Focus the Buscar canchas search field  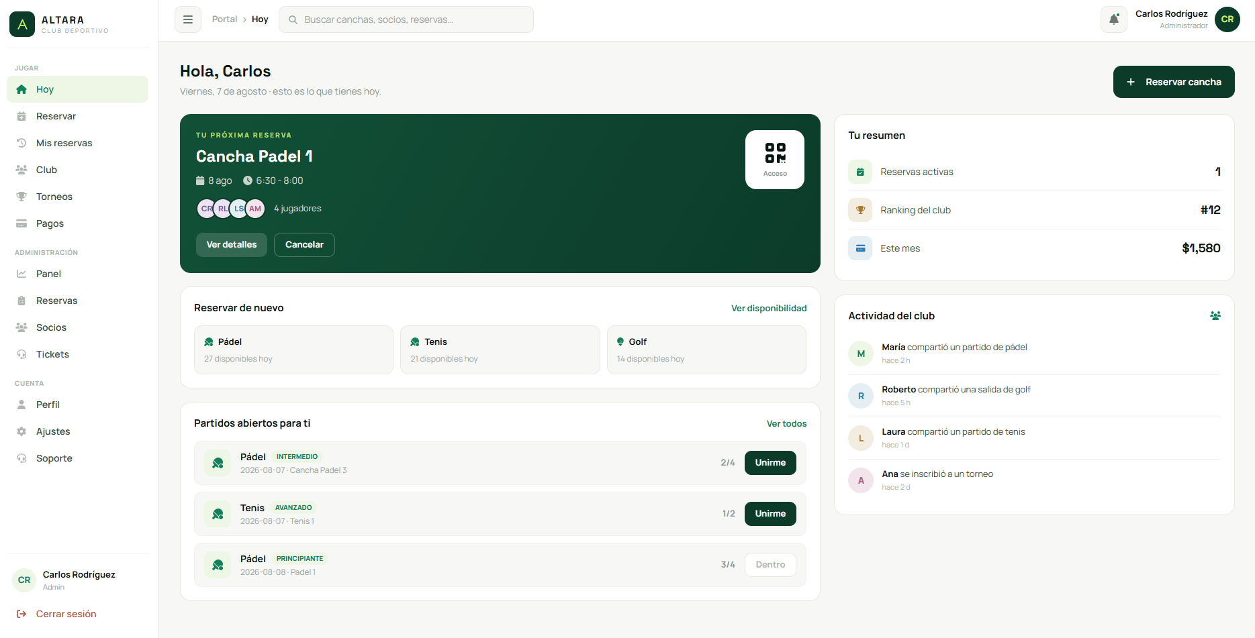pos(406,19)
